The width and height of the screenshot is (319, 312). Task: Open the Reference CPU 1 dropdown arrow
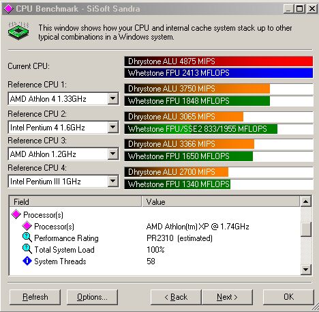[x=113, y=98]
